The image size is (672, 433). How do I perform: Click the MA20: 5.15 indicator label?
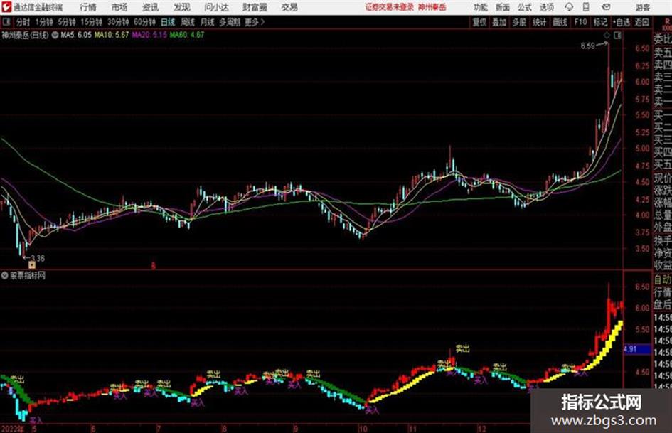[x=149, y=35]
